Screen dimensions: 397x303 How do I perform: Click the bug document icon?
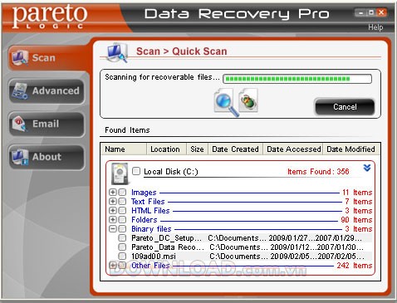point(248,100)
